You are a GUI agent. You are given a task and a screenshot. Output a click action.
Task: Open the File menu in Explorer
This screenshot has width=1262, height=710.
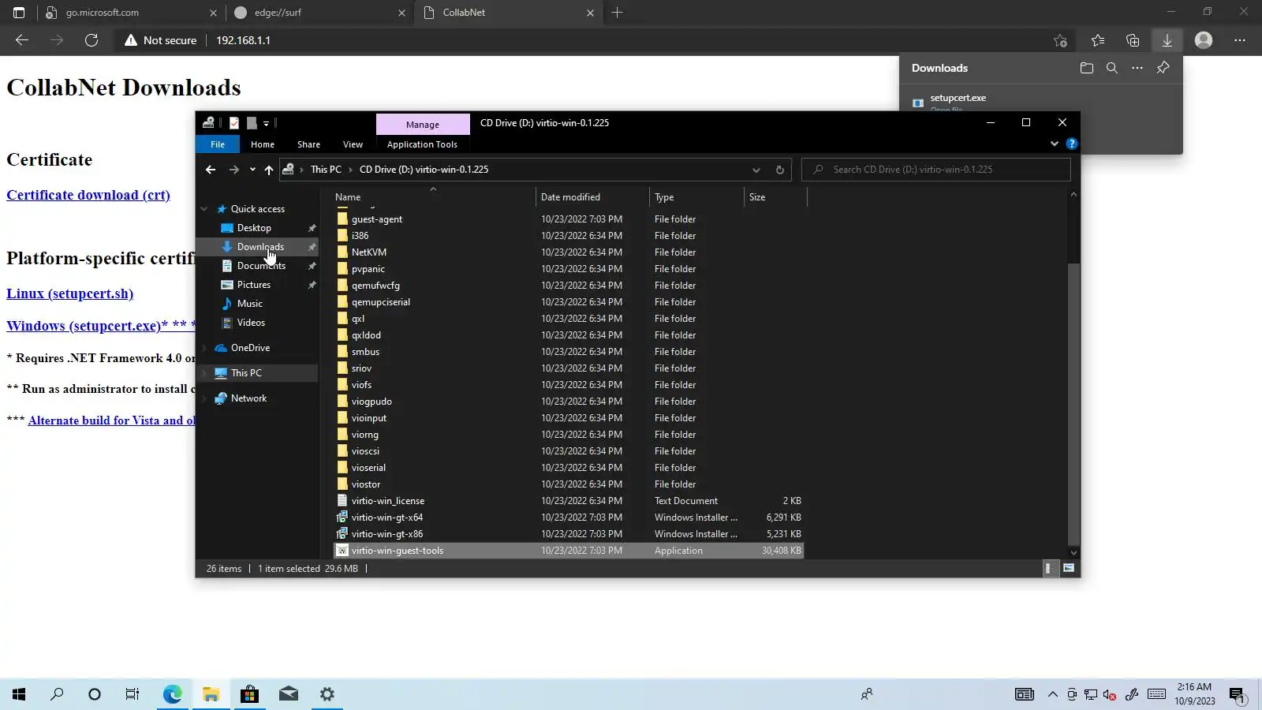point(218,144)
